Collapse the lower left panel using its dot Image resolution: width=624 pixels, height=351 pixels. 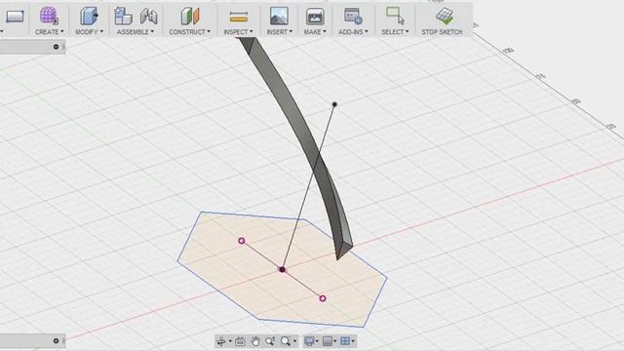click(57, 341)
